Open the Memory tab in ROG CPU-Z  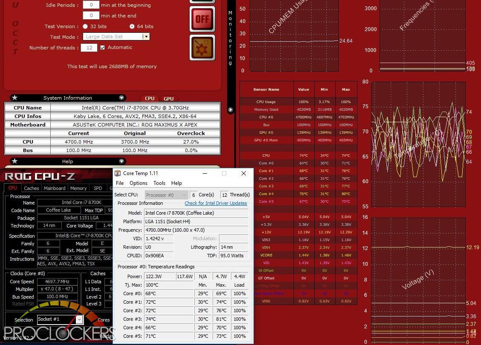point(78,188)
